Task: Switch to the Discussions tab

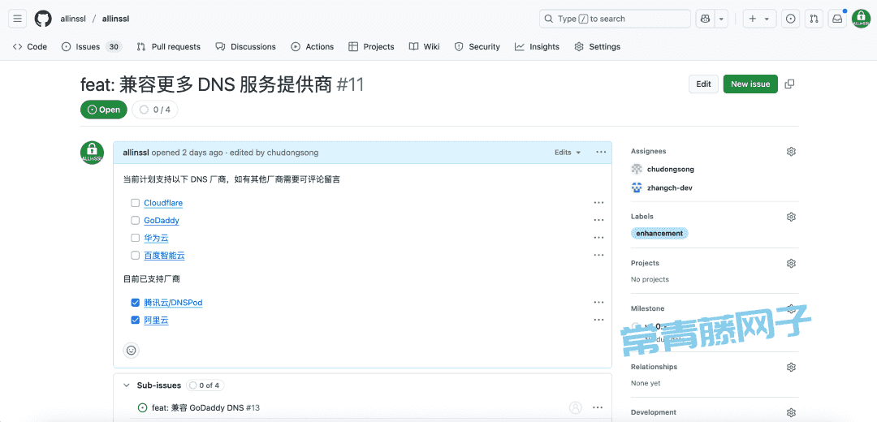Action: [x=246, y=47]
